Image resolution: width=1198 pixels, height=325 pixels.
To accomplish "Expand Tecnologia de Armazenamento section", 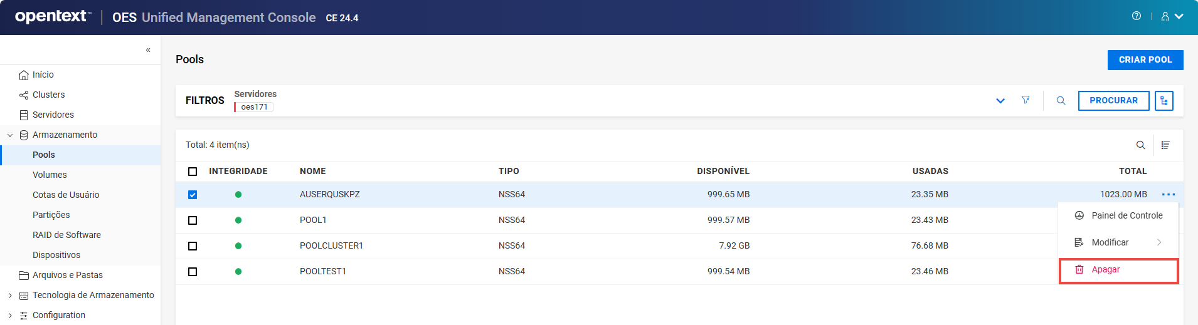I will coord(10,296).
